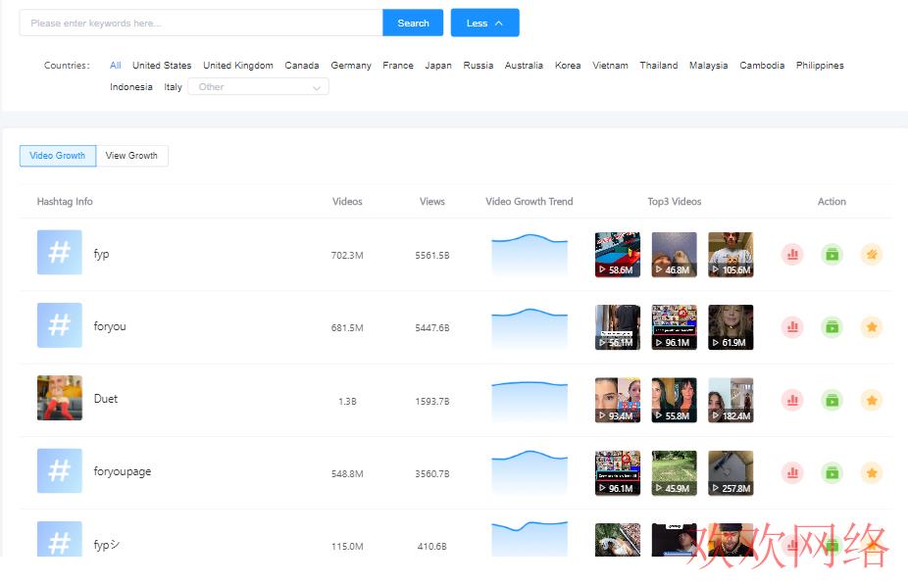Click green video icon in foryou row
The image size is (908, 585).
click(x=832, y=327)
